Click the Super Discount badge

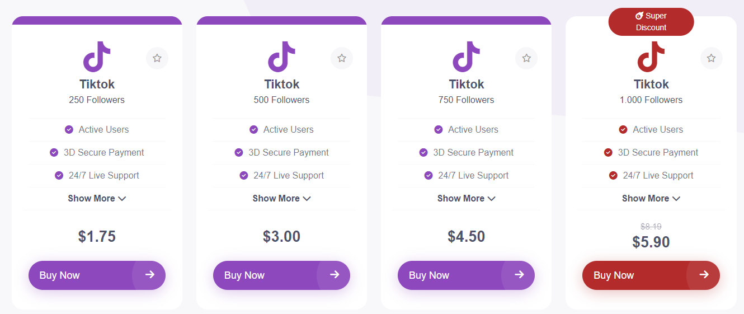pyautogui.click(x=651, y=22)
